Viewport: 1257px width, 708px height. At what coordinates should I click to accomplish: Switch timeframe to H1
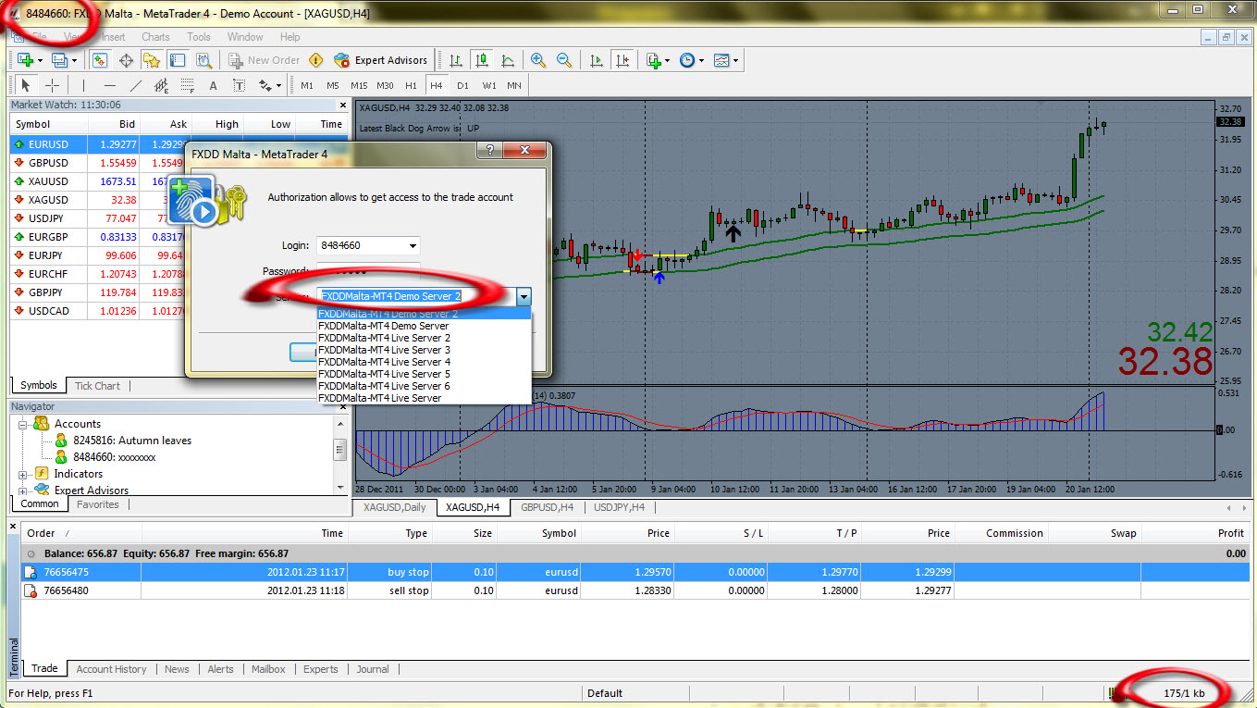click(411, 85)
